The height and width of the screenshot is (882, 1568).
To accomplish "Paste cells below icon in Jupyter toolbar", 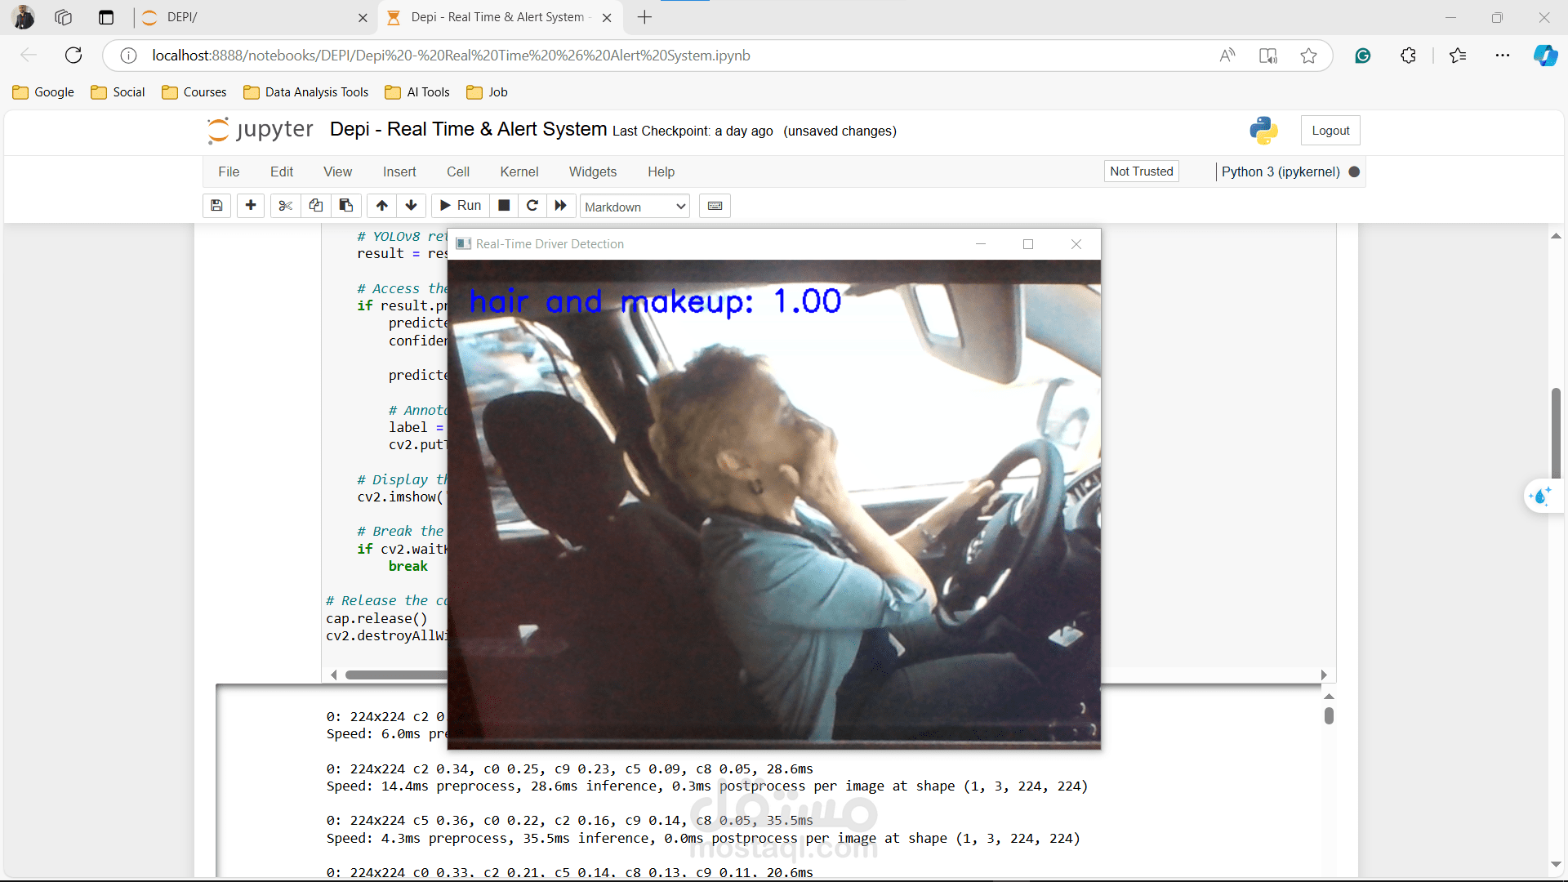I will (346, 206).
